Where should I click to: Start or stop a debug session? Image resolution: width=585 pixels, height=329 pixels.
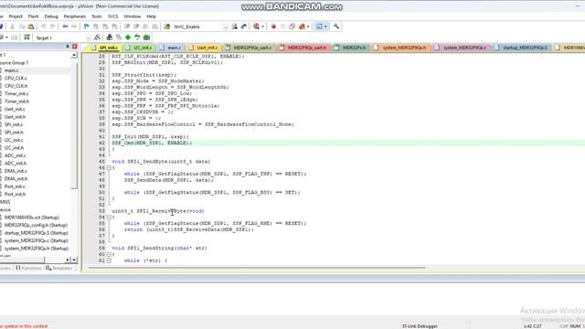coord(256,27)
